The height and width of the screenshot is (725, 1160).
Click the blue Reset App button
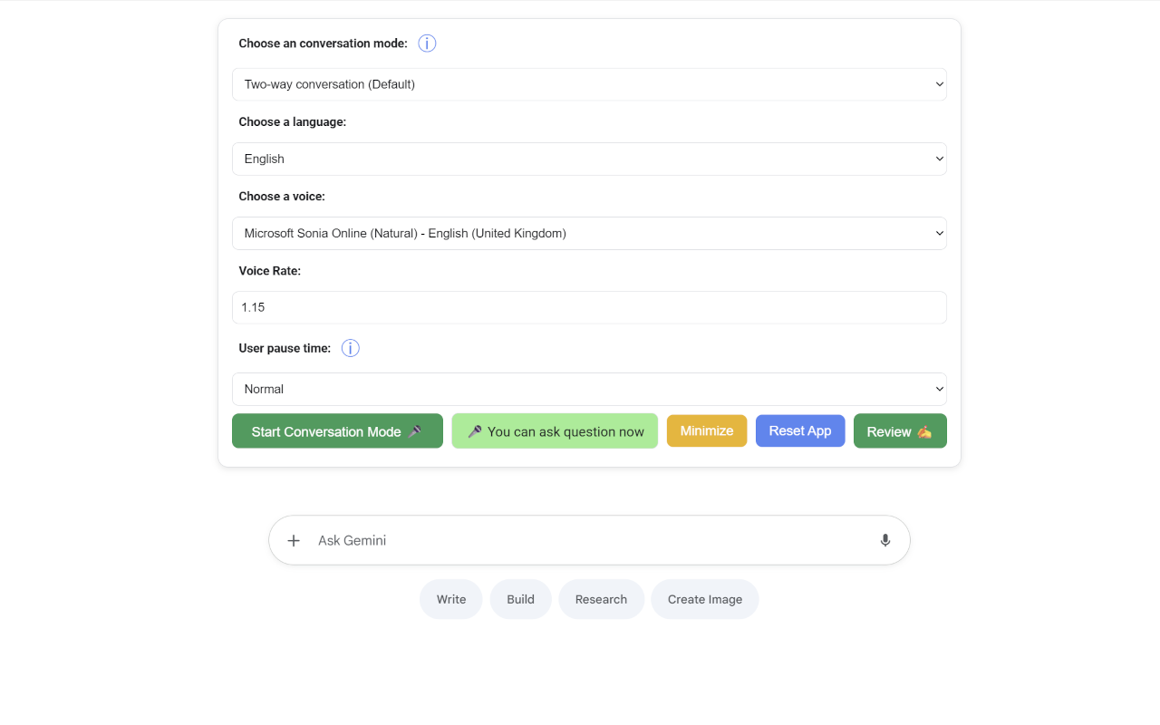799,430
